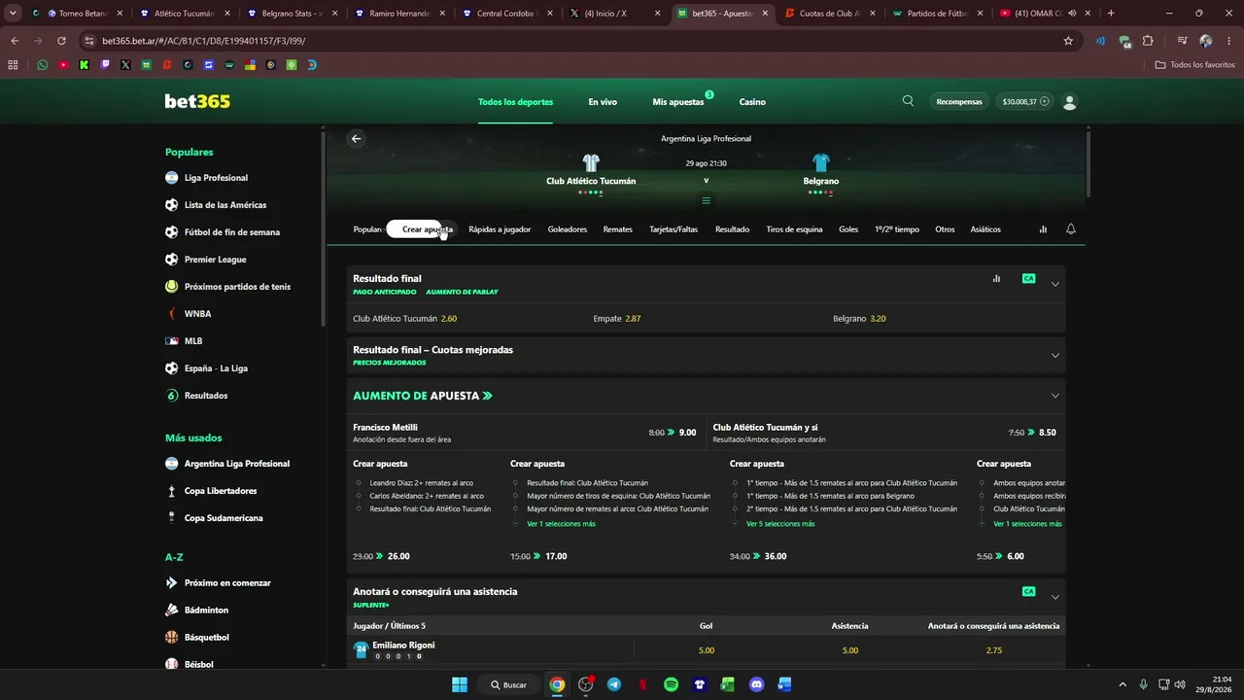Click the Belgrano jersey icon
Screen dimensions: 1244x700
coord(821,162)
